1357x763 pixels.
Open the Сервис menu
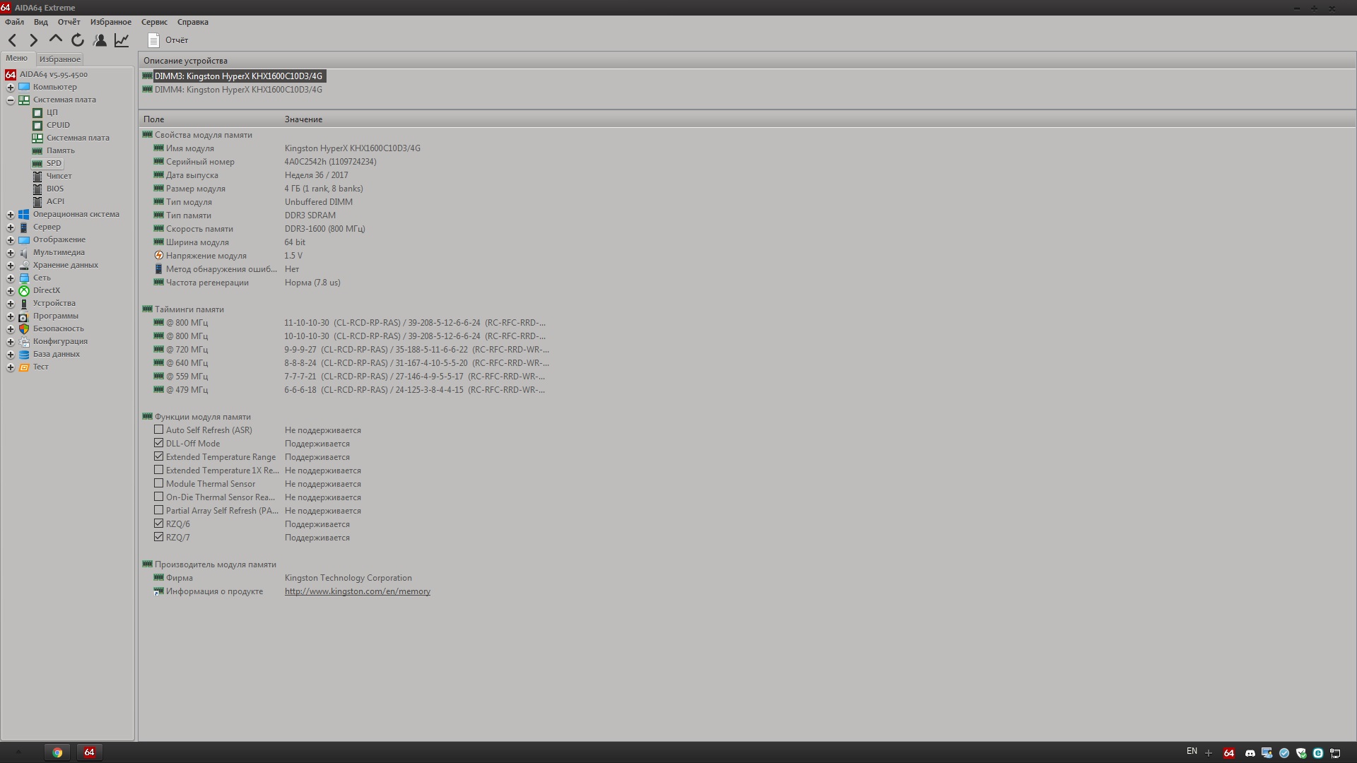tap(154, 22)
